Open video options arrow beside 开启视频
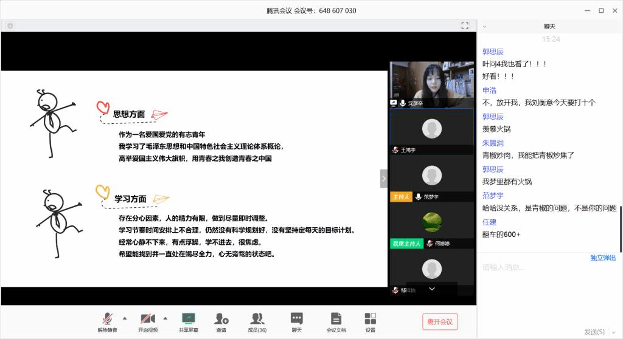Image resolution: width=623 pixels, height=339 pixels. [x=165, y=318]
